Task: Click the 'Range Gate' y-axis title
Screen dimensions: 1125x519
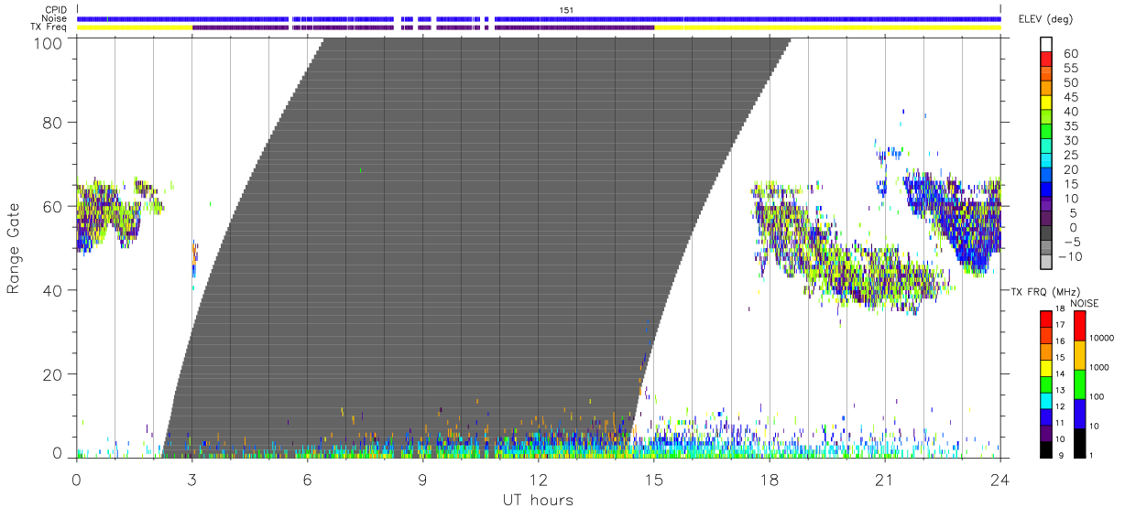Action: [x=14, y=248]
